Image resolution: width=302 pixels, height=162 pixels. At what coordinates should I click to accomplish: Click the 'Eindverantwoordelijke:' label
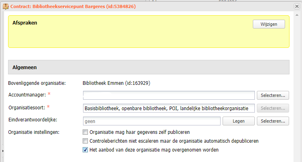pos(33,120)
